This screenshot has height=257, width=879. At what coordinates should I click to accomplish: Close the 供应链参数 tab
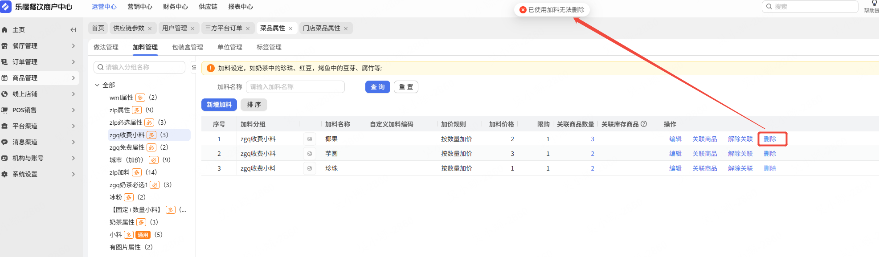[x=150, y=29]
